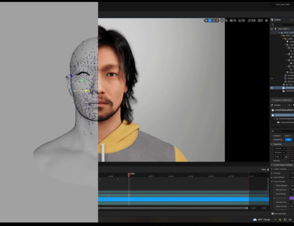The width and height of the screenshot is (294, 226).
Task: Open purple debug focus plane color swatch
Action: pyautogui.click(x=292, y=198)
